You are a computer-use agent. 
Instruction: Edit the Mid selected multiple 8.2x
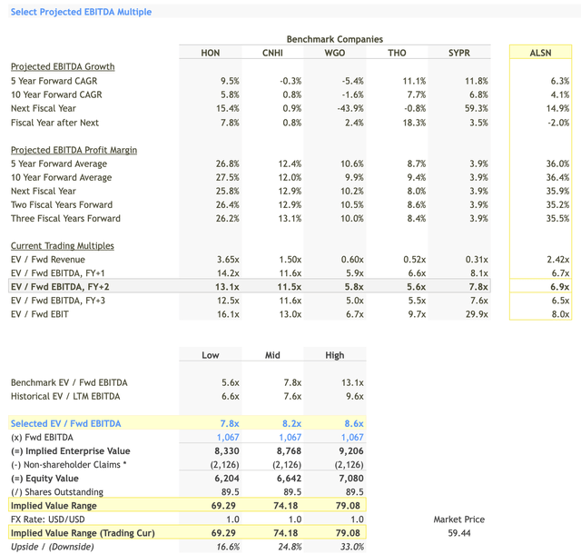tap(292, 423)
